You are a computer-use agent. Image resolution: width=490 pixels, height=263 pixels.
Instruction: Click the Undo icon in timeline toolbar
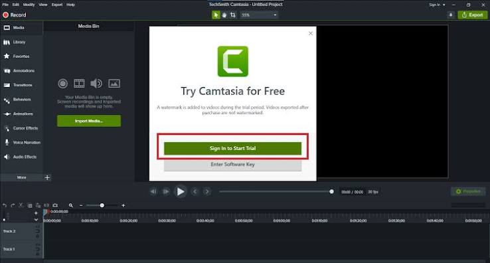point(5,206)
